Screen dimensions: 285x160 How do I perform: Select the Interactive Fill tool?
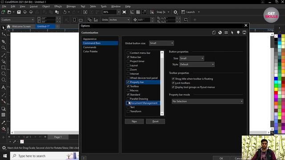[3, 129]
